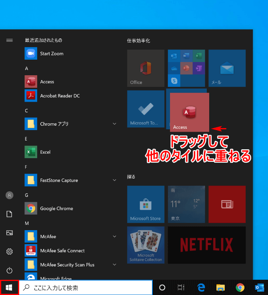268x295 pixels.
Task: Open Microsoft Solitaire Collection tile
Action: [146, 245]
